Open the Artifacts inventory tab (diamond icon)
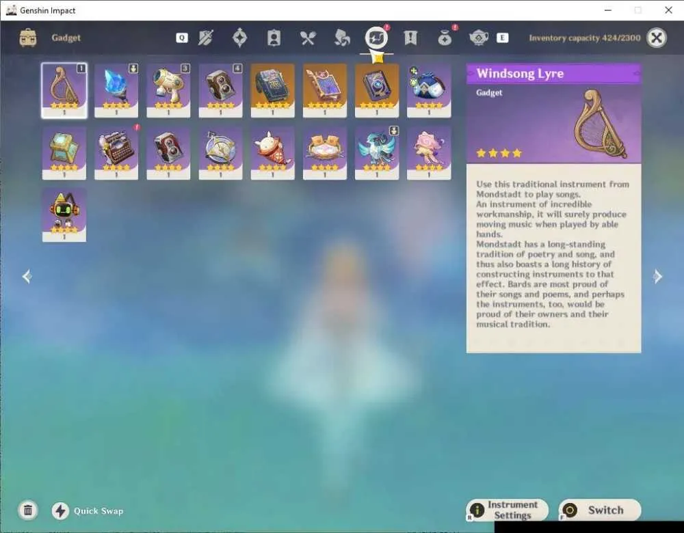 pyautogui.click(x=239, y=38)
